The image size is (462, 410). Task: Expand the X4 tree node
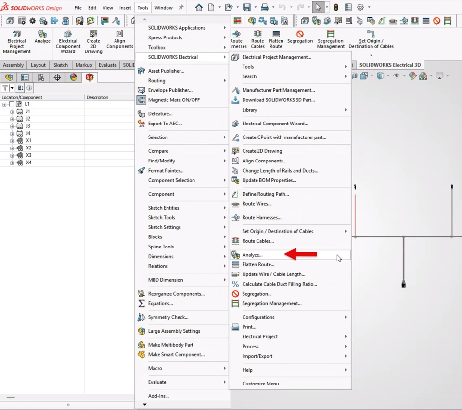(x=12, y=163)
